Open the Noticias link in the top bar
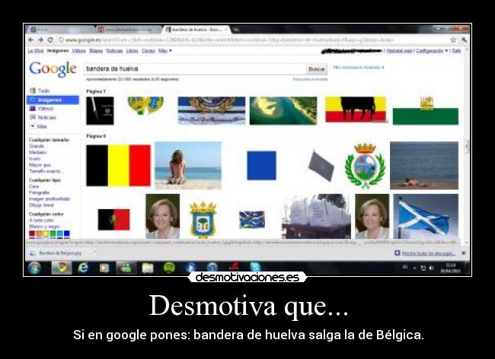This screenshot has height=359, width=495. pos(114,50)
